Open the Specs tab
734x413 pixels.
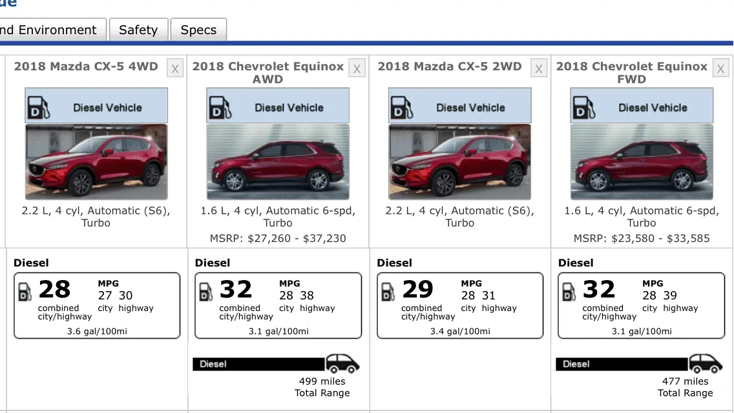coord(198,30)
